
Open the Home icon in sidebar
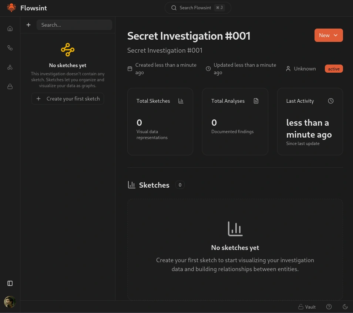pyautogui.click(x=10, y=29)
